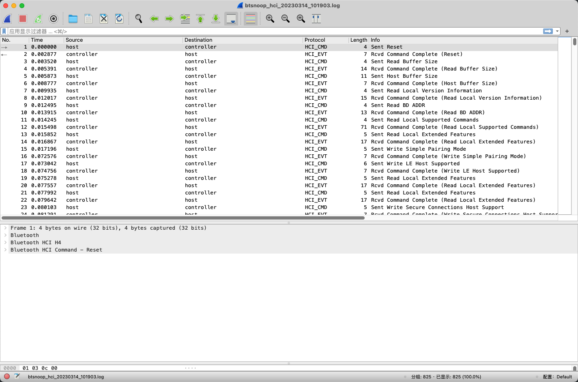The width and height of the screenshot is (578, 382).
Task: Sort by Info column header
Action: [463, 40]
